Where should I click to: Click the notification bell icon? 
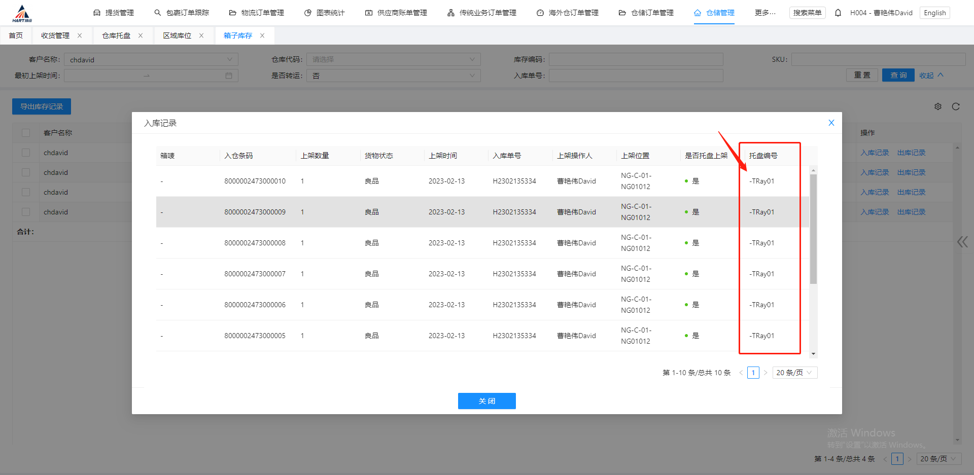point(838,13)
